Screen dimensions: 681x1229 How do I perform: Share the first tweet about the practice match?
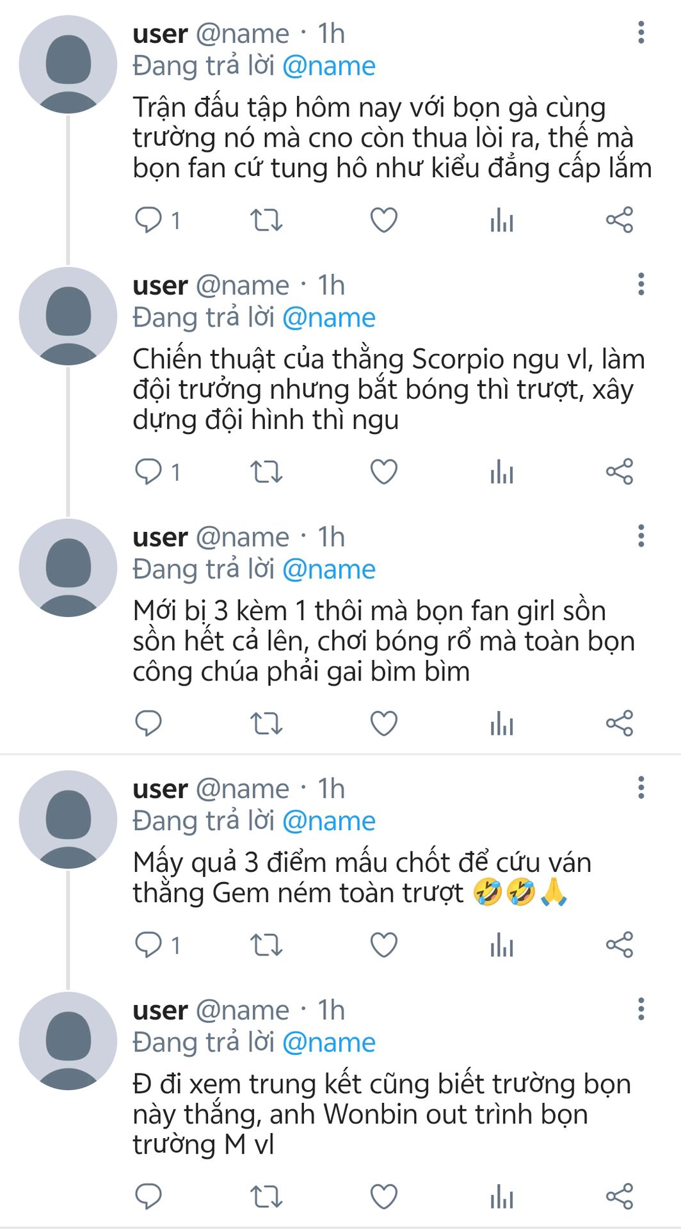(620, 220)
